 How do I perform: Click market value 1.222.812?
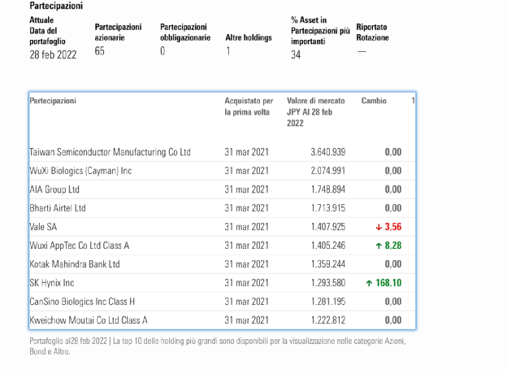[x=328, y=320]
